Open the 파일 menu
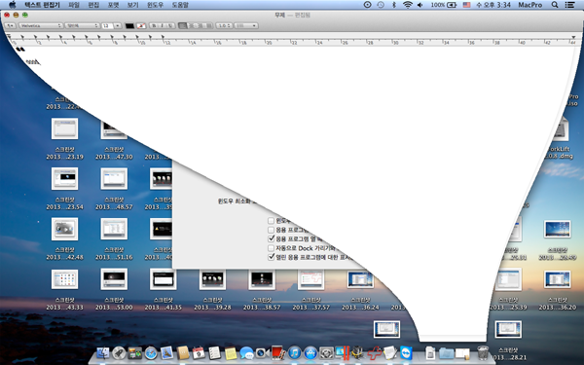The height and width of the screenshot is (365, 584). (74, 5)
